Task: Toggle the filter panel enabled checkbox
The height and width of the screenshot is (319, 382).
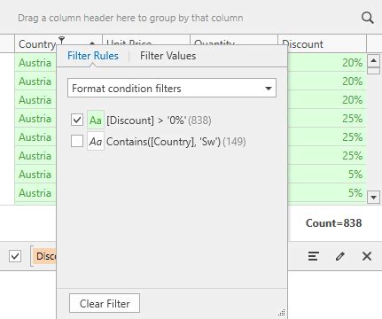Action: pyautogui.click(x=15, y=256)
